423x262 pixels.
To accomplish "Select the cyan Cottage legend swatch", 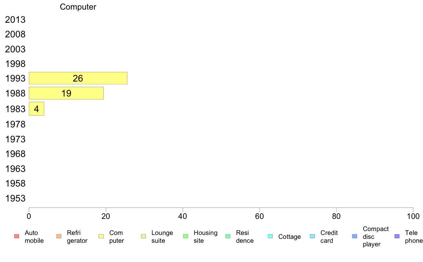I will (x=270, y=236).
